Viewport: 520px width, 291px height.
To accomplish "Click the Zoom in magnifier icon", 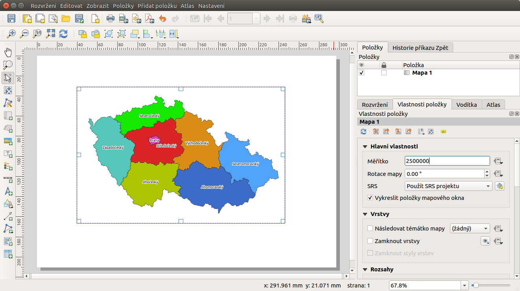I will click(x=11, y=34).
